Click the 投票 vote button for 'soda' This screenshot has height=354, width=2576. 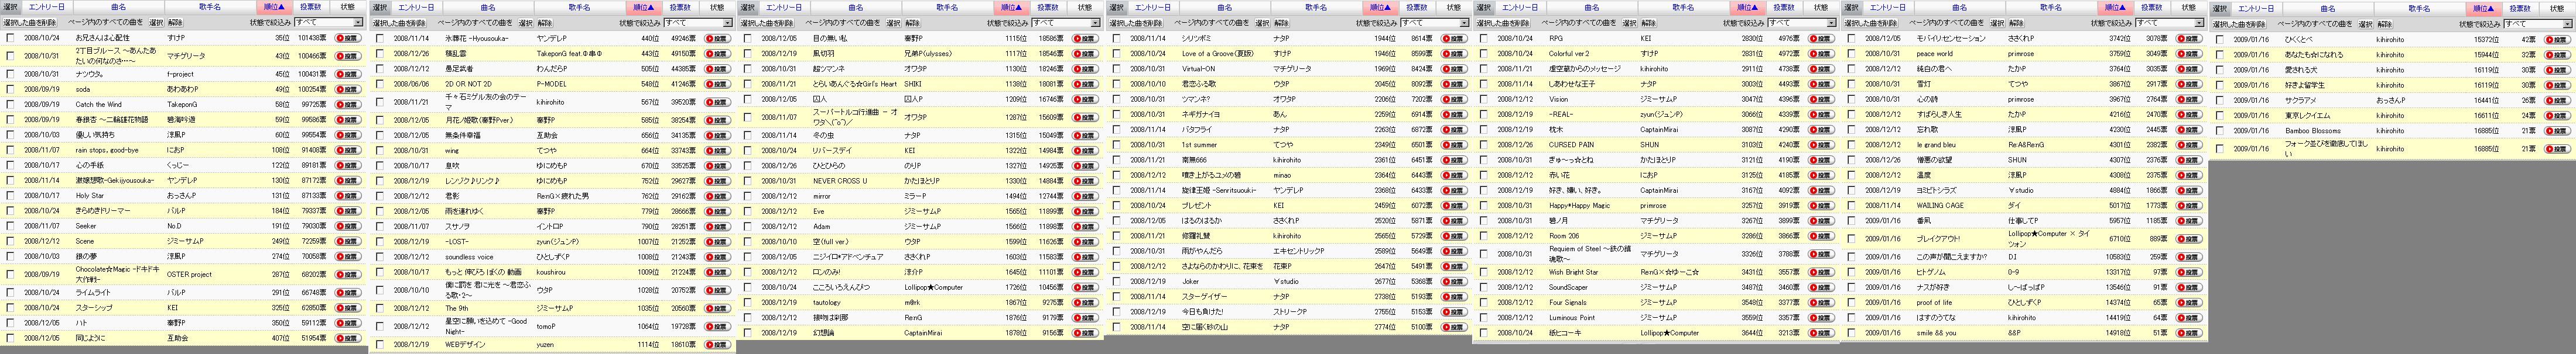click(x=347, y=90)
